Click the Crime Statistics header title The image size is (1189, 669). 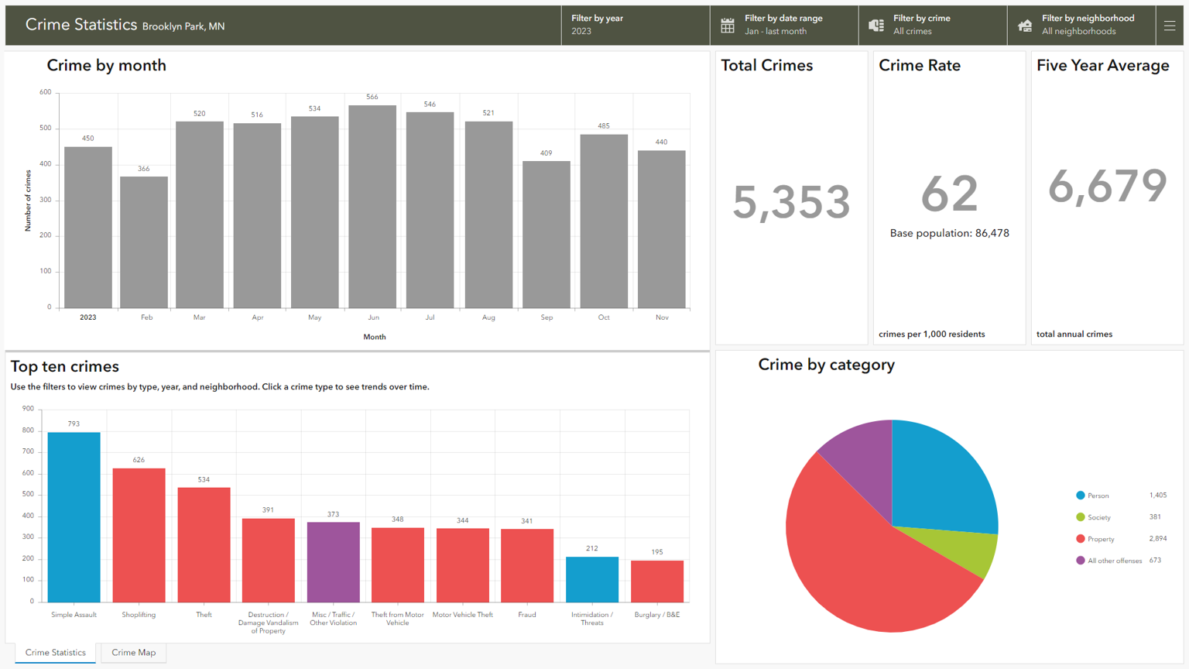click(81, 25)
